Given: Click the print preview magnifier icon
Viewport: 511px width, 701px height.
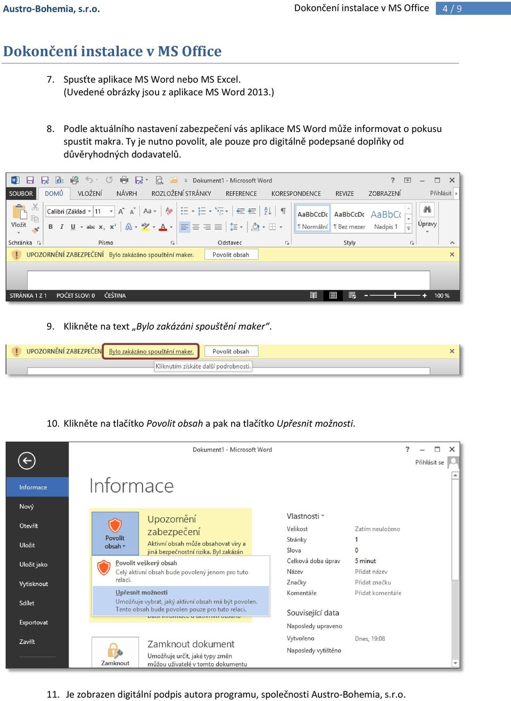Looking at the screenshot, I should coord(159,180).
